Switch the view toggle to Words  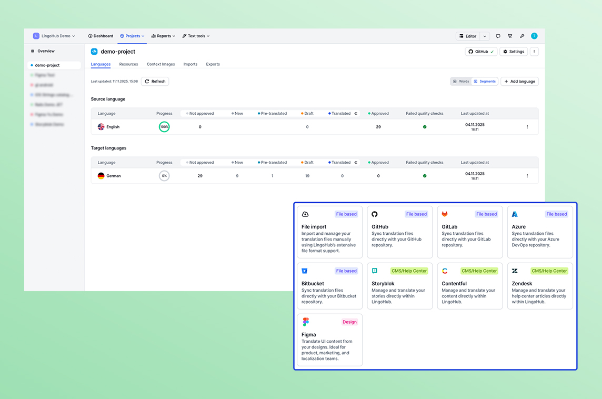click(461, 82)
